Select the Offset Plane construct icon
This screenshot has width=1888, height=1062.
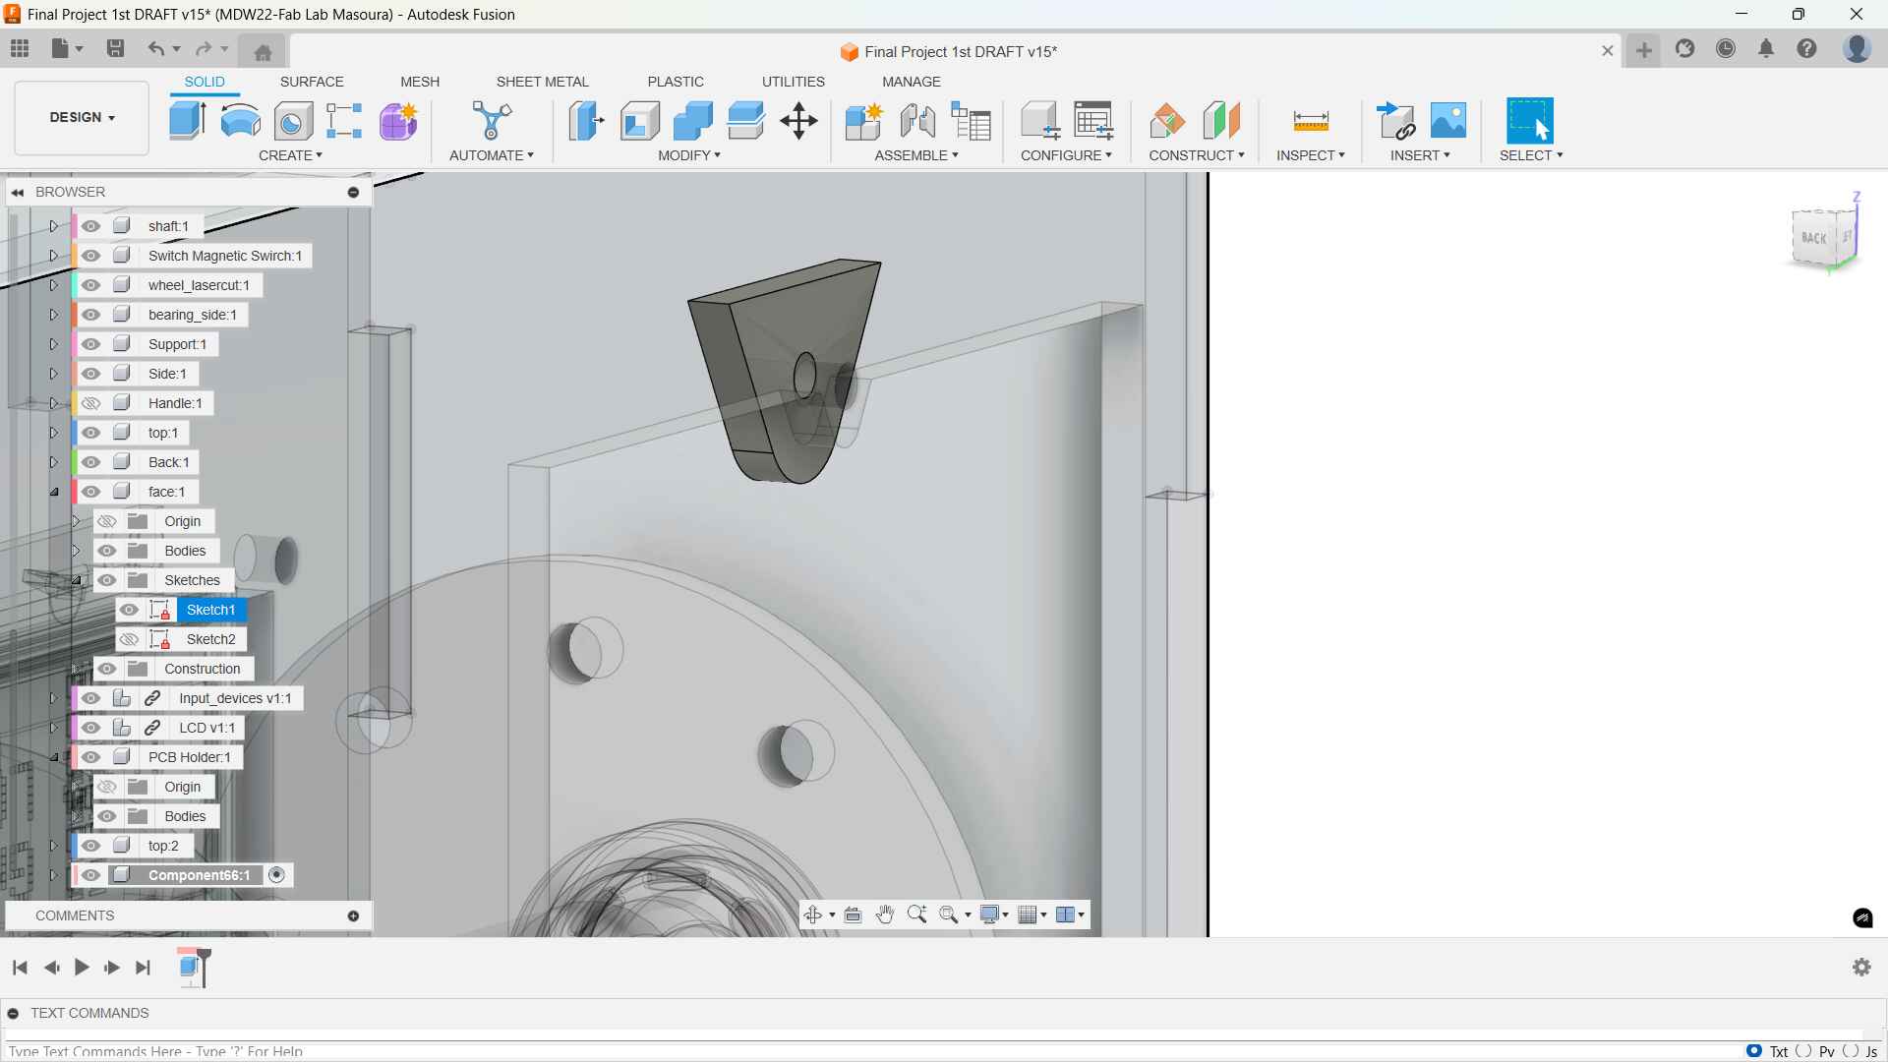1167,121
